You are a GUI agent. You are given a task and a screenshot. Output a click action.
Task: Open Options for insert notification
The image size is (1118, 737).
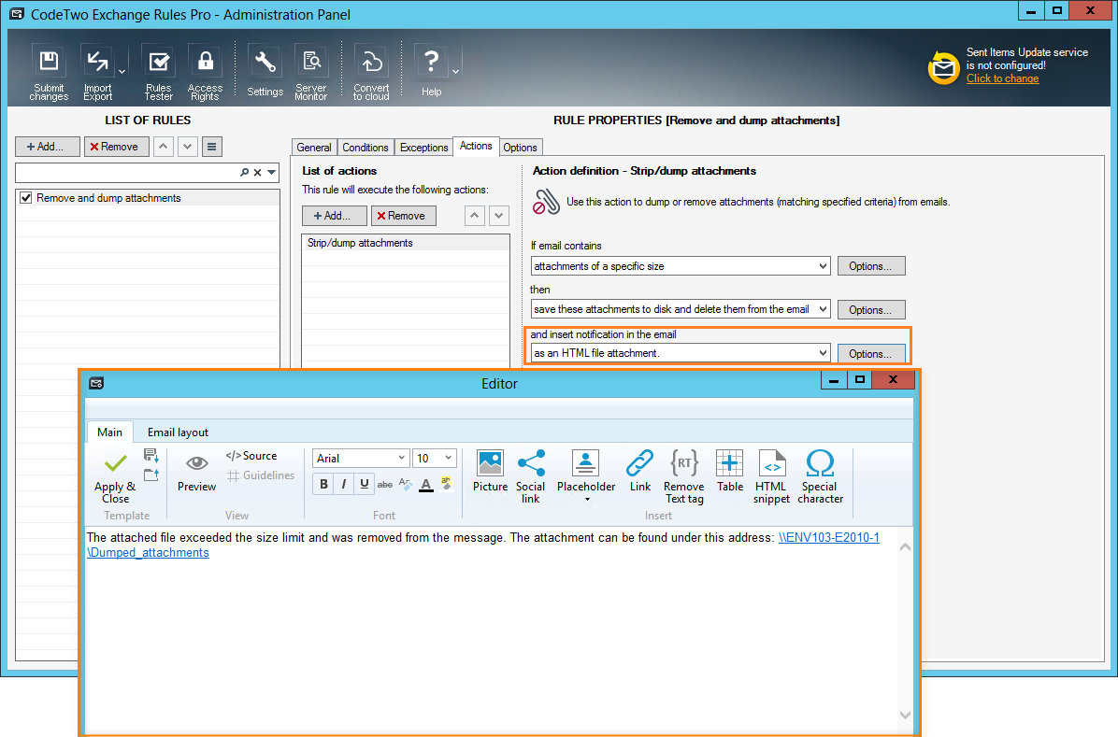[871, 353]
